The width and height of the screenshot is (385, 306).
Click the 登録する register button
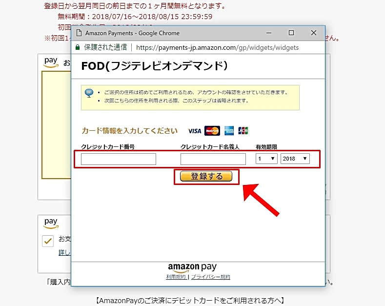(206, 176)
